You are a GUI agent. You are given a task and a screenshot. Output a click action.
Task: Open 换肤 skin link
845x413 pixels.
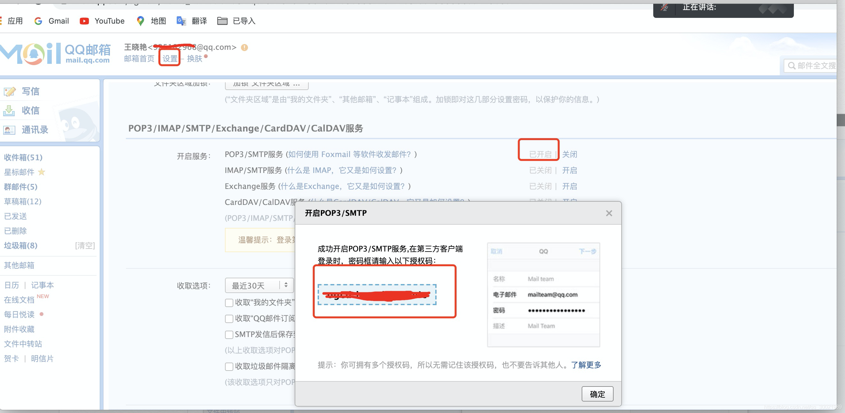pyautogui.click(x=195, y=59)
